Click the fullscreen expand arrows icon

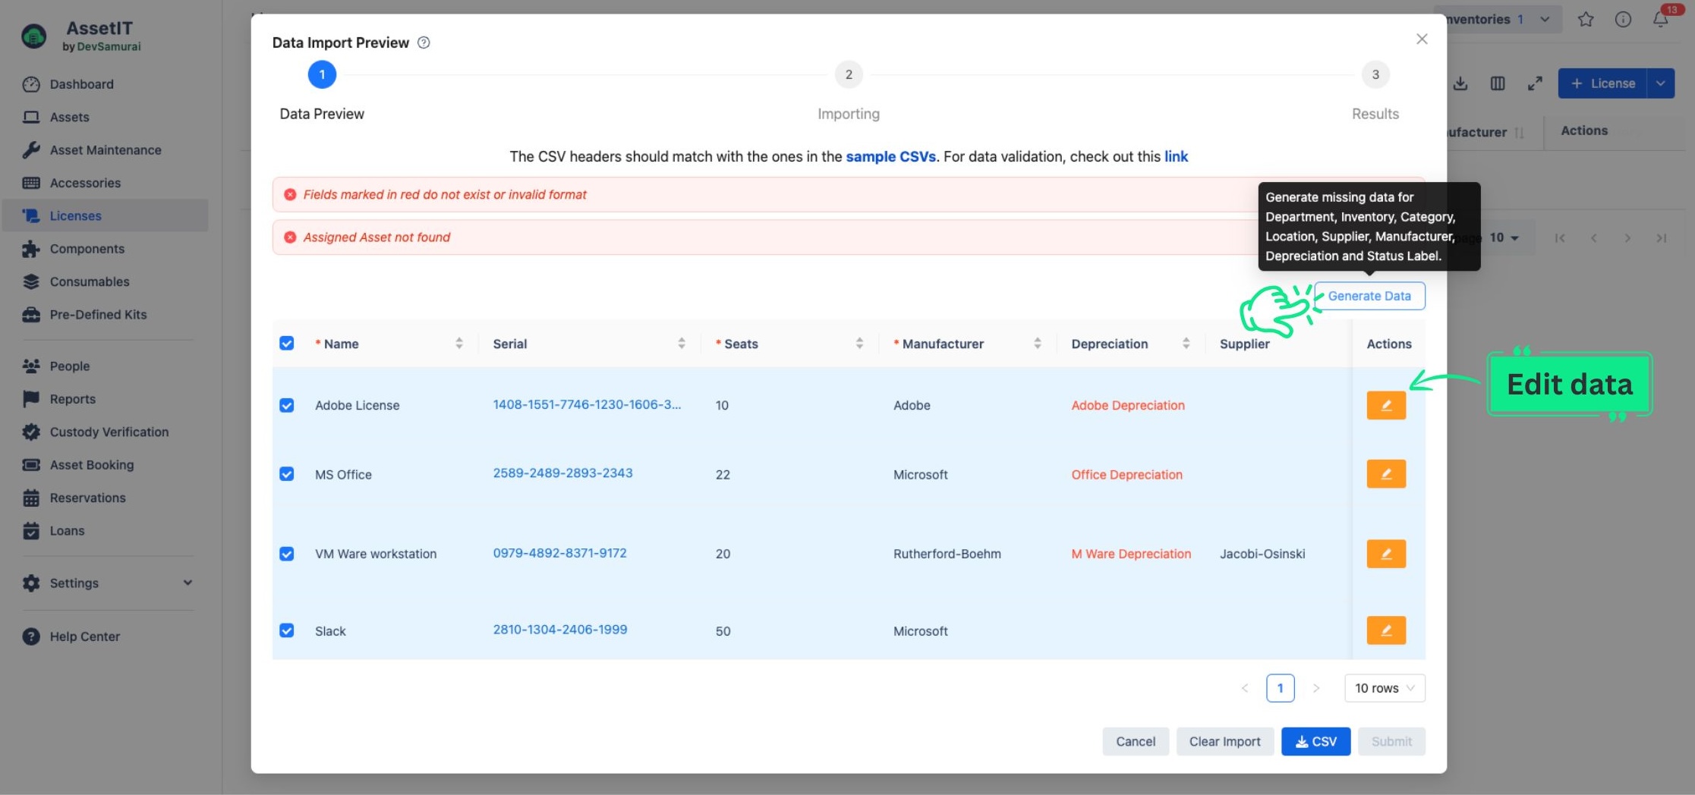(1535, 83)
